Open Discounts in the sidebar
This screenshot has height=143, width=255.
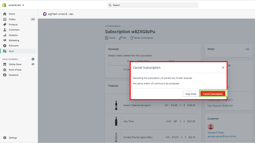click(x=14, y=45)
